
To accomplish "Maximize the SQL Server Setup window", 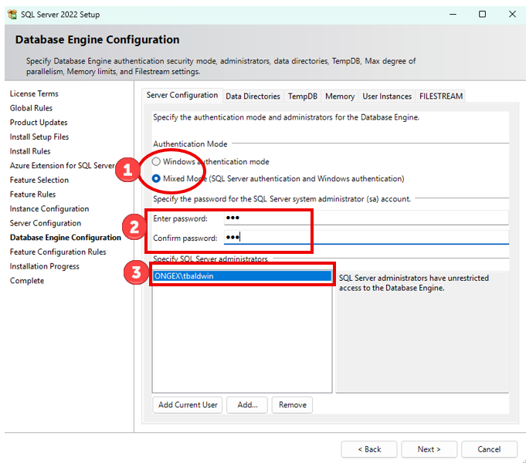I will (482, 15).
